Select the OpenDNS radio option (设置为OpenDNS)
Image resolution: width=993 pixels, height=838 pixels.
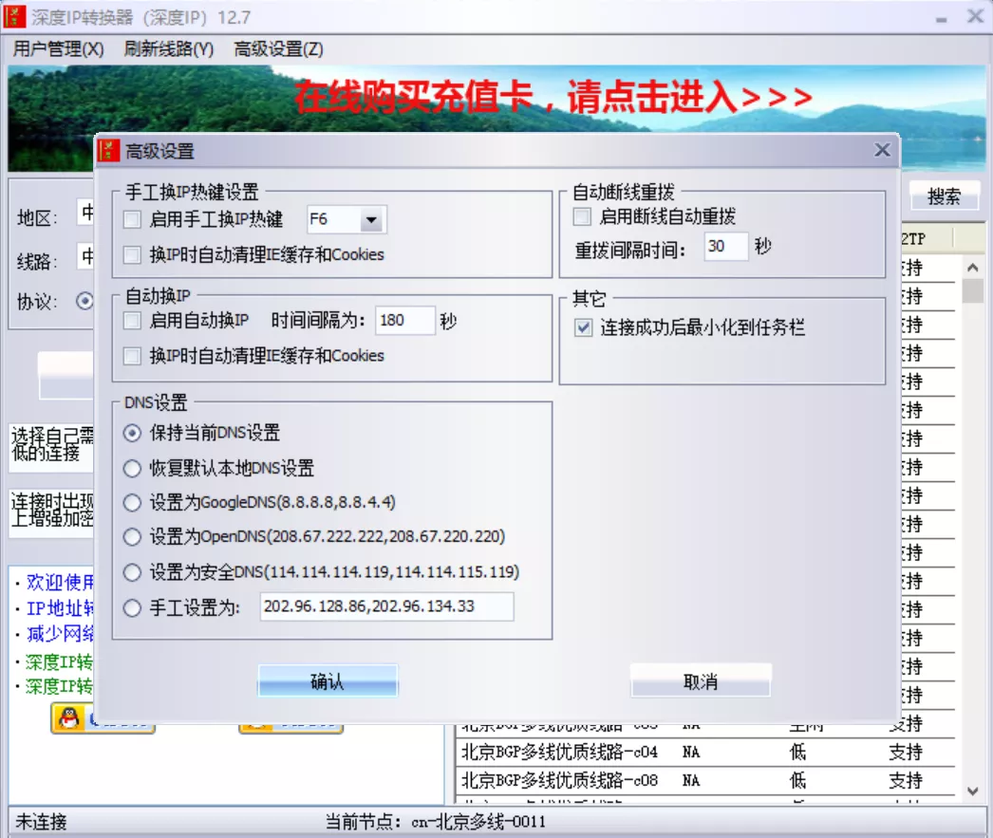click(132, 537)
